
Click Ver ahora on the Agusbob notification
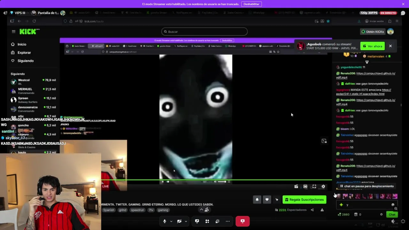[x=372, y=46]
